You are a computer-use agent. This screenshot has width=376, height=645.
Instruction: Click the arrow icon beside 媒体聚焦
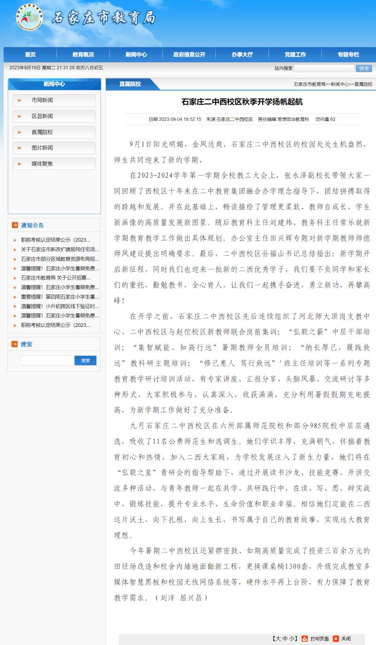point(20,164)
